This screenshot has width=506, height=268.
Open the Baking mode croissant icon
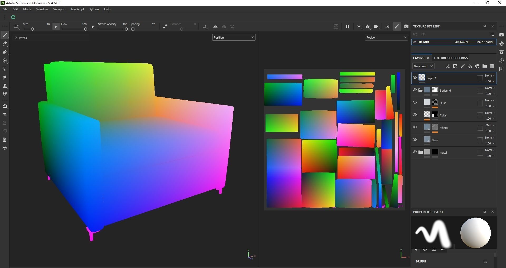[387, 26]
